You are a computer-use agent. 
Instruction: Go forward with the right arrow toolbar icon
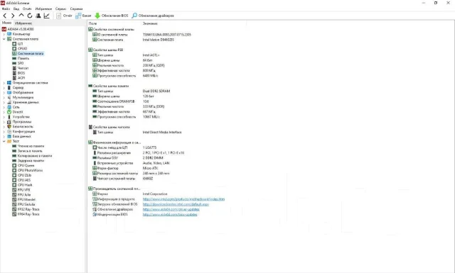click(13, 16)
